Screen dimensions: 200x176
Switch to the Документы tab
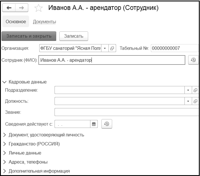point(45,22)
